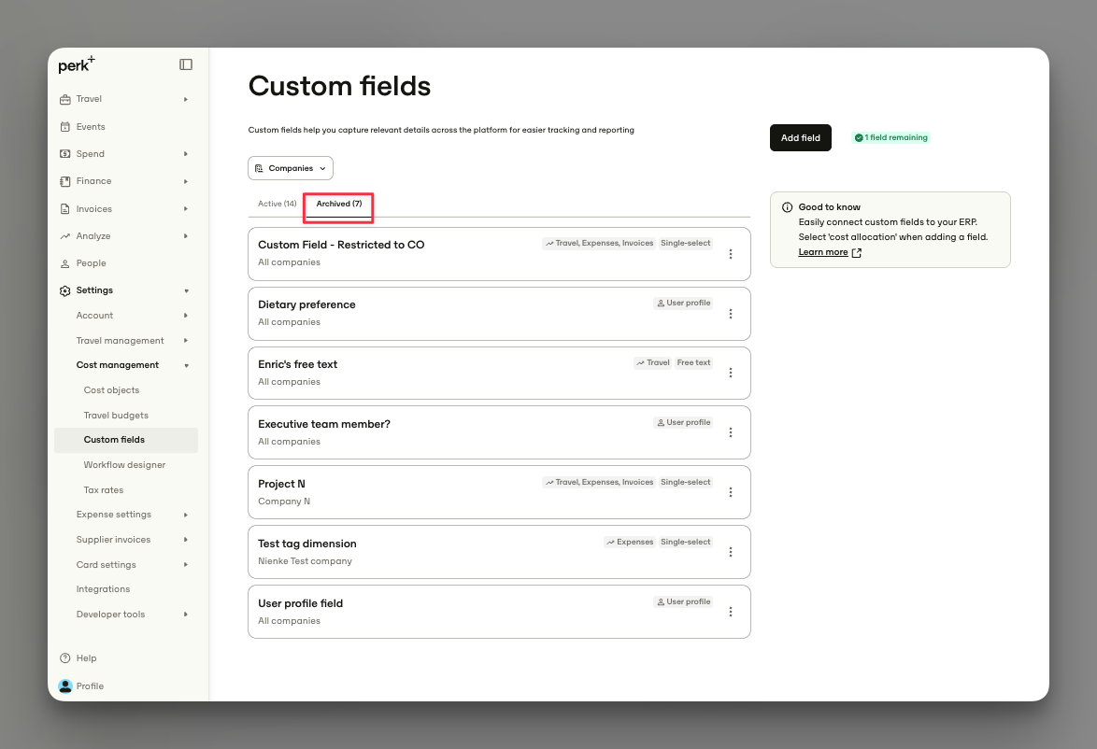Click the perk logo
The image size is (1097, 749).
pos(77,64)
